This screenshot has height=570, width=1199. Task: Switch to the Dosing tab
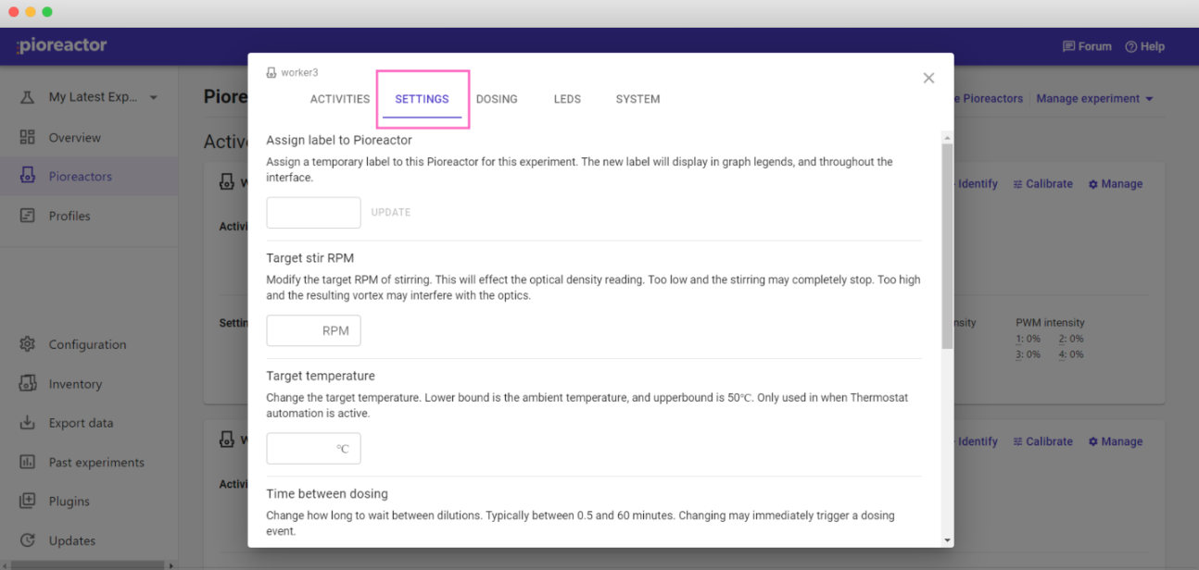pos(497,99)
